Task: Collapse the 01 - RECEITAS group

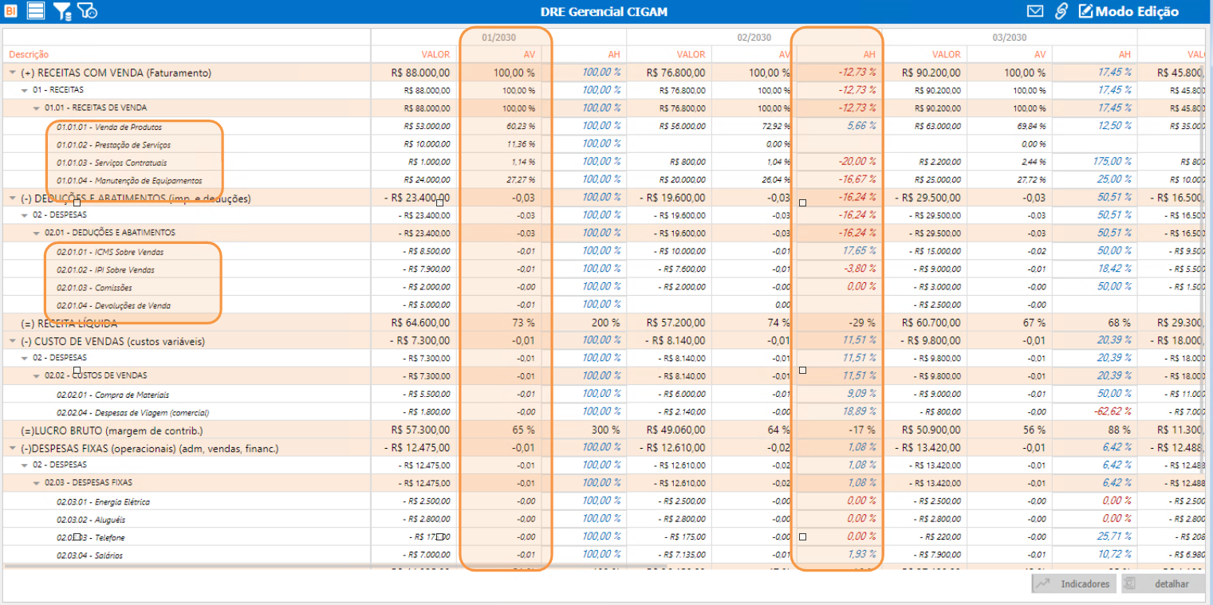Action: pyautogui.click(x=25, y=90)
